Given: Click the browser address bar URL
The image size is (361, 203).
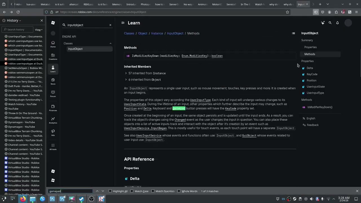Looking at the screenshot, I should [103, 12].
